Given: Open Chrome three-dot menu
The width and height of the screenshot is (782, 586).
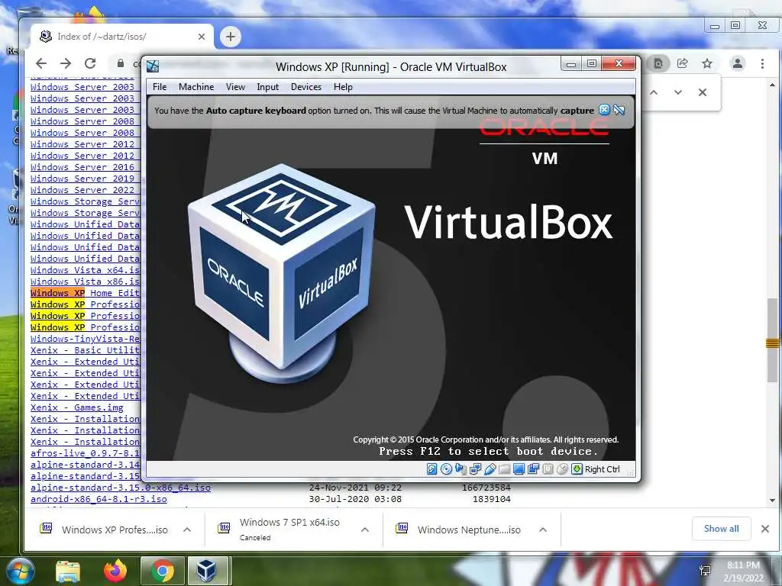Looking at the screenshot, I should coord(762,63).
